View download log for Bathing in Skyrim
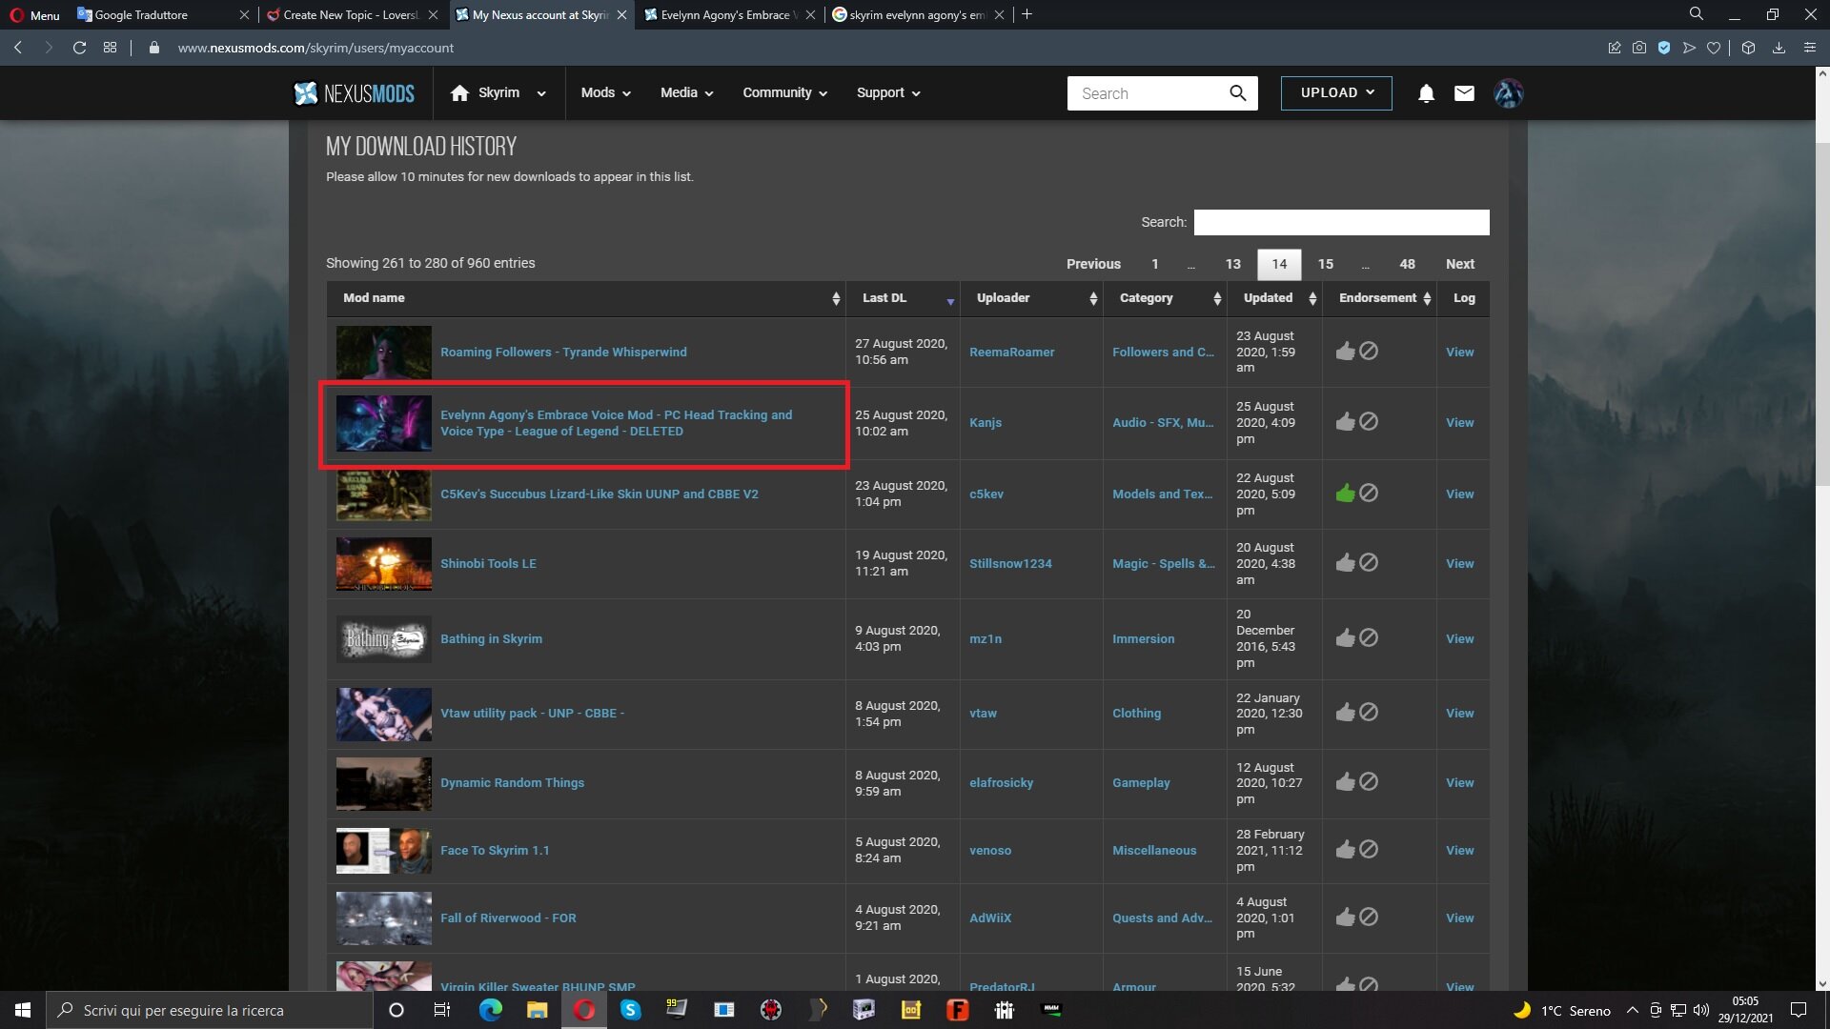The height and width of the screenshot is (1029, 1830). coord(1459,638)
